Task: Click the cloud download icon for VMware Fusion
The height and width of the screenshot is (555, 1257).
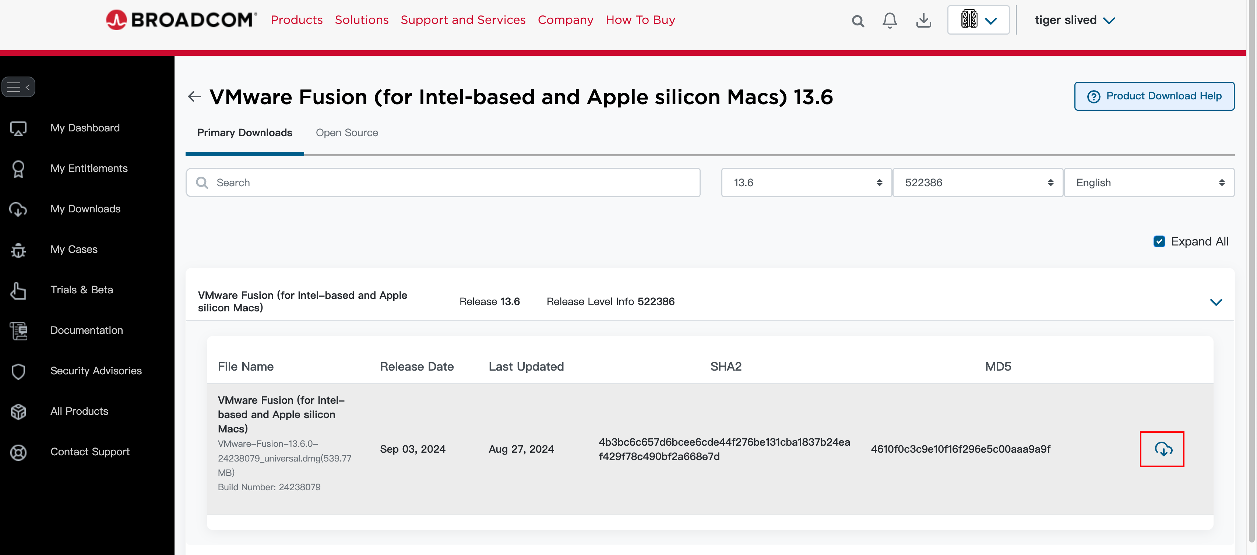Action: pos(1163,449)
